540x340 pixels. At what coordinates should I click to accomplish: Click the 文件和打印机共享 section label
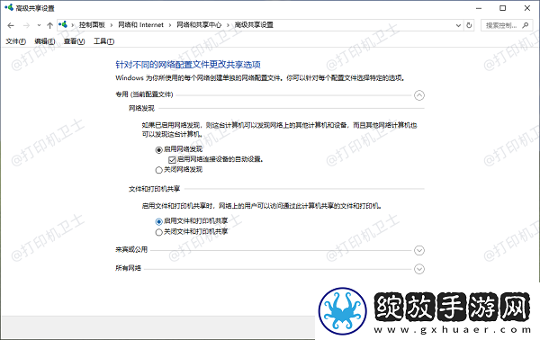pos(154,189)
